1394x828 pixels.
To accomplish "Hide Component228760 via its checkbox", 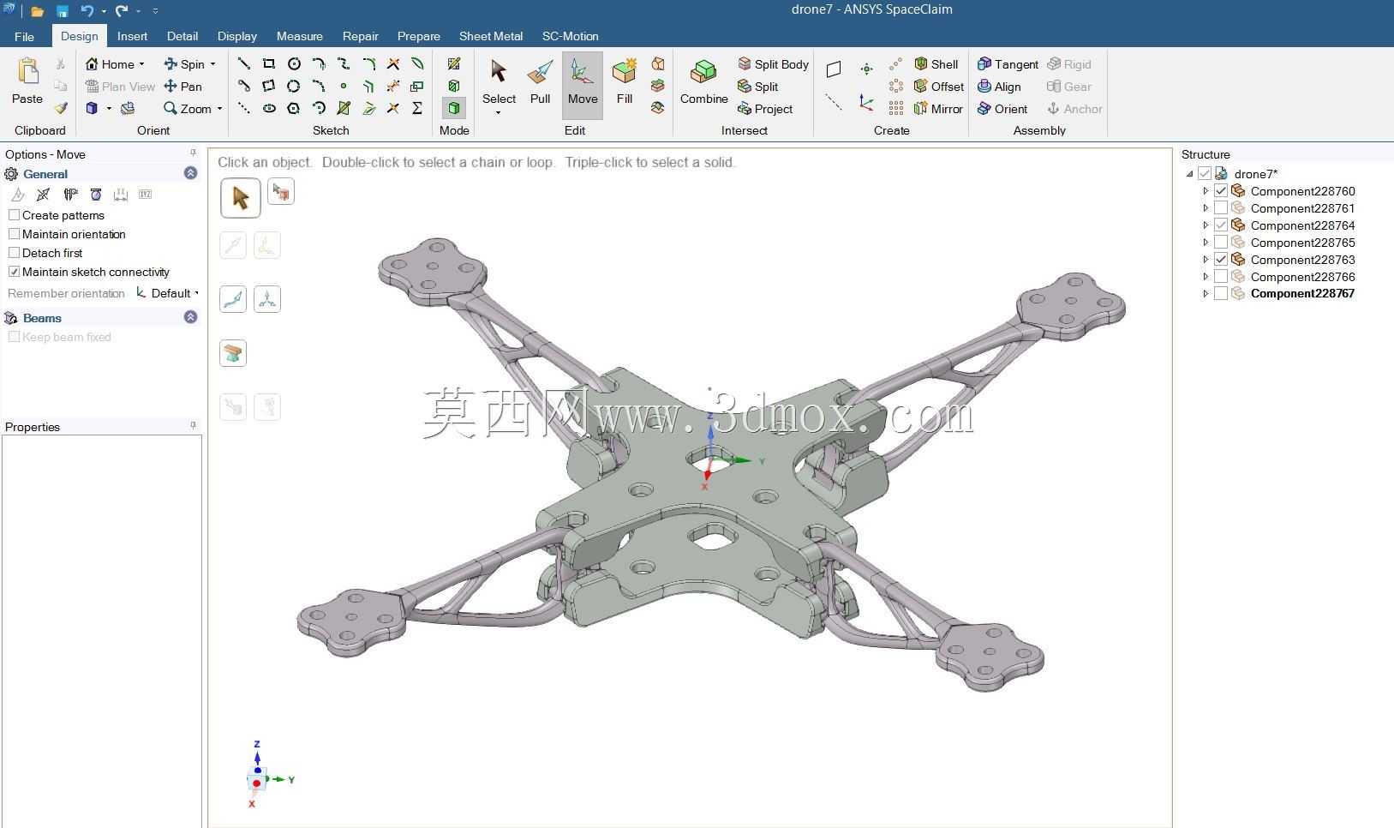I will [1221, 191].
